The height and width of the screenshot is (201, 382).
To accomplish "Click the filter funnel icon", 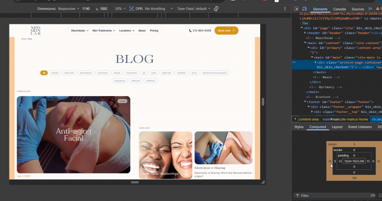I will pyautogui.click(x=297, y=196).
